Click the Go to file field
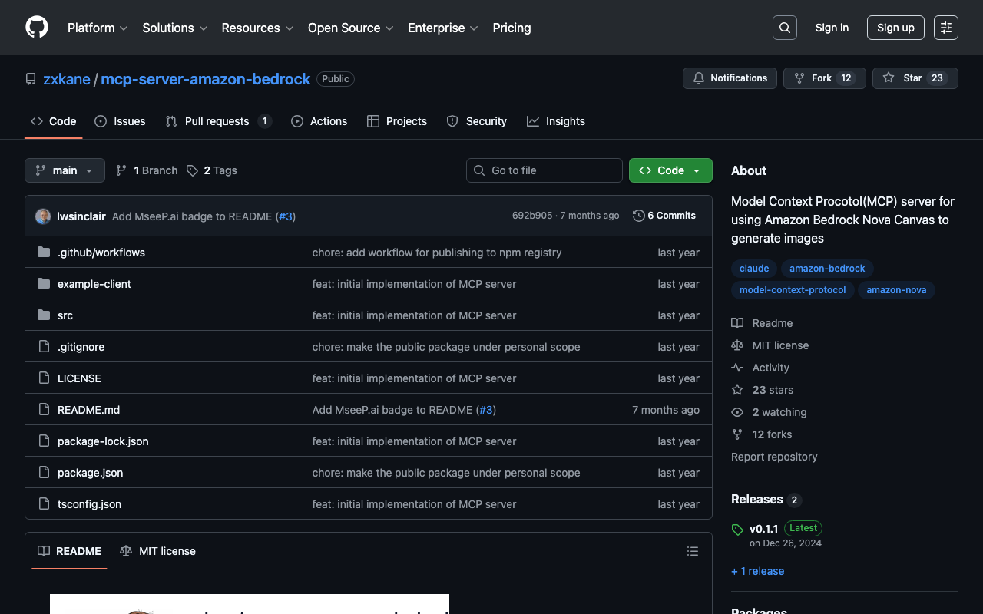This screenshot has height=614, width=983. (544, 170)
